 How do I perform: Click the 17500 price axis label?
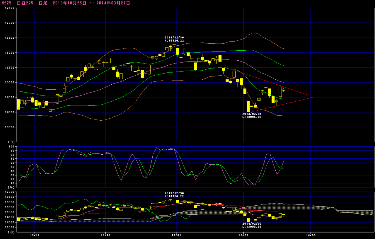[10, 8]
